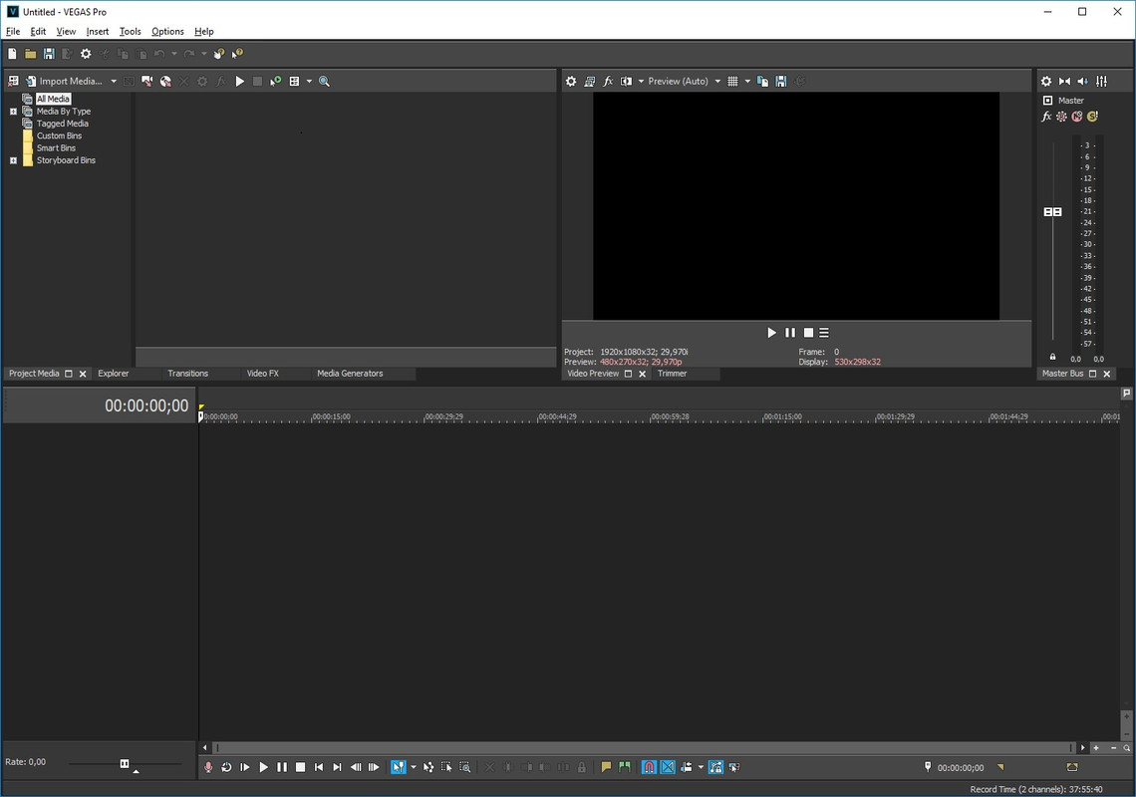Toggle auto preview in the Project Media toolbar
Image resolution: width=1136 pixels, height=797 pixels.
point(275,81)
